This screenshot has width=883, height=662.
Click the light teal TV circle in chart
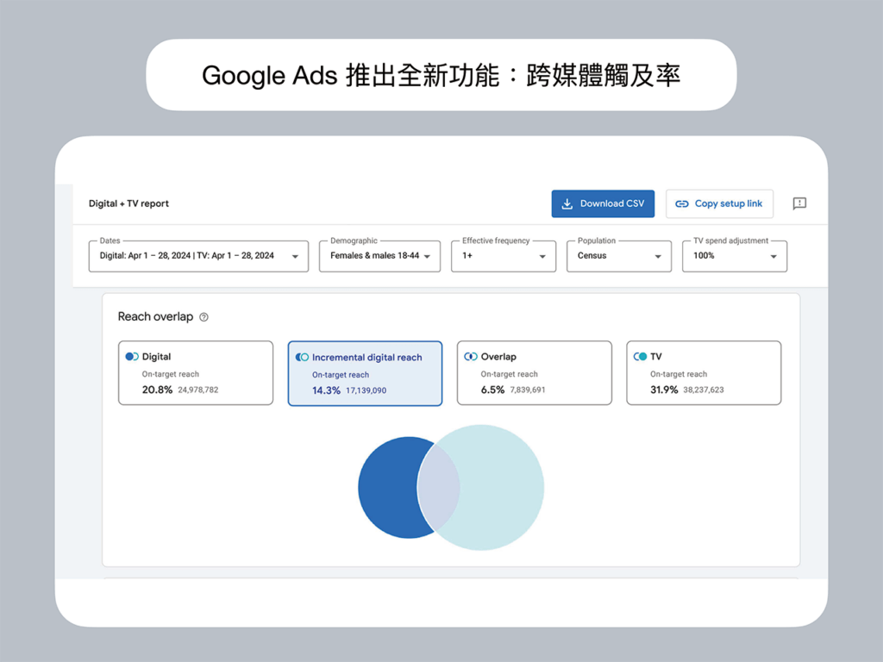click(503, 488)
